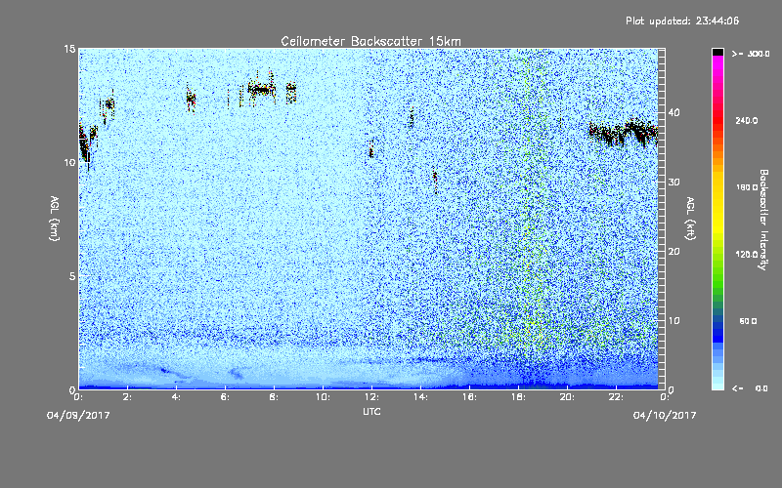782x488 pixels.
Task: Click the 240.0 colorbar value label
Action: click(747, 121)
